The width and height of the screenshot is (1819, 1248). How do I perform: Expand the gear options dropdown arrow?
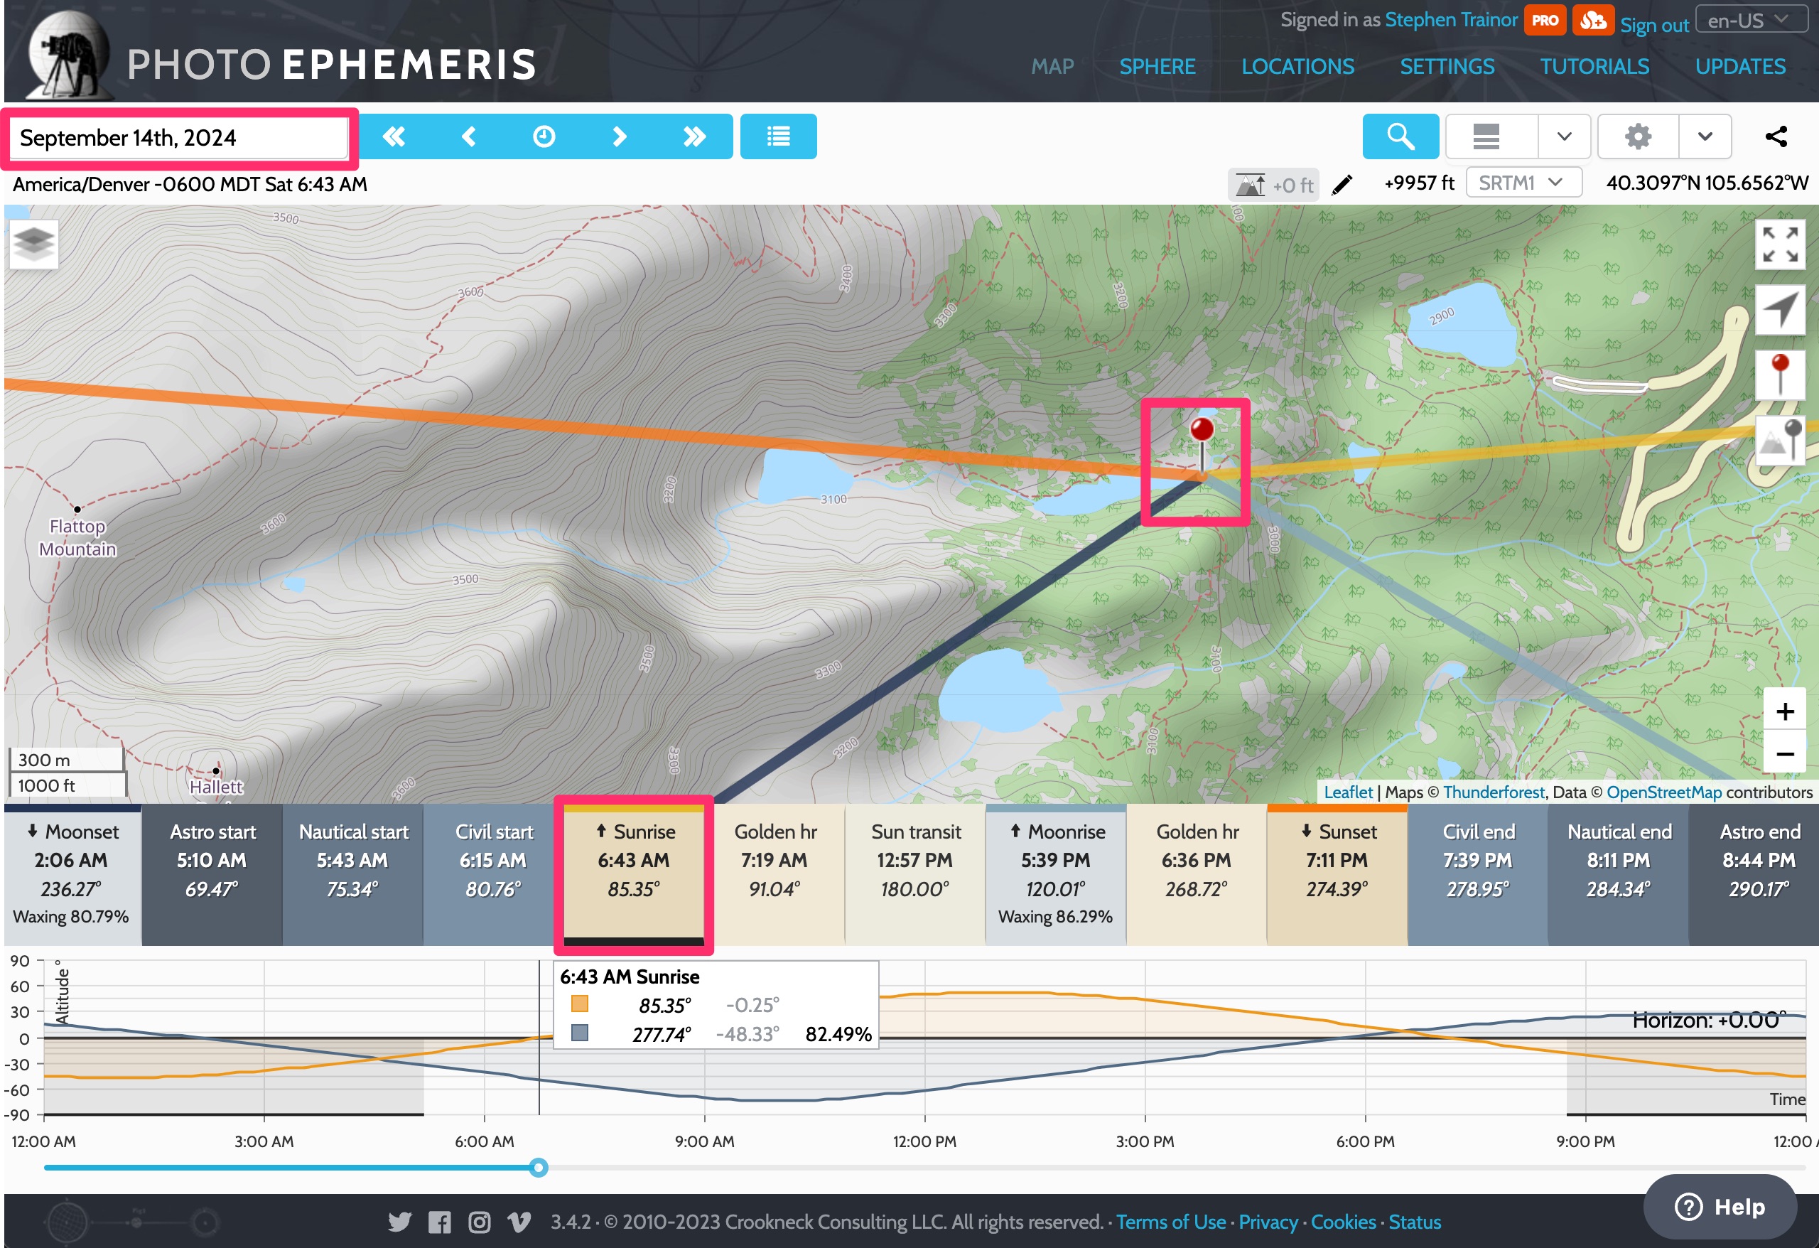1705,137
